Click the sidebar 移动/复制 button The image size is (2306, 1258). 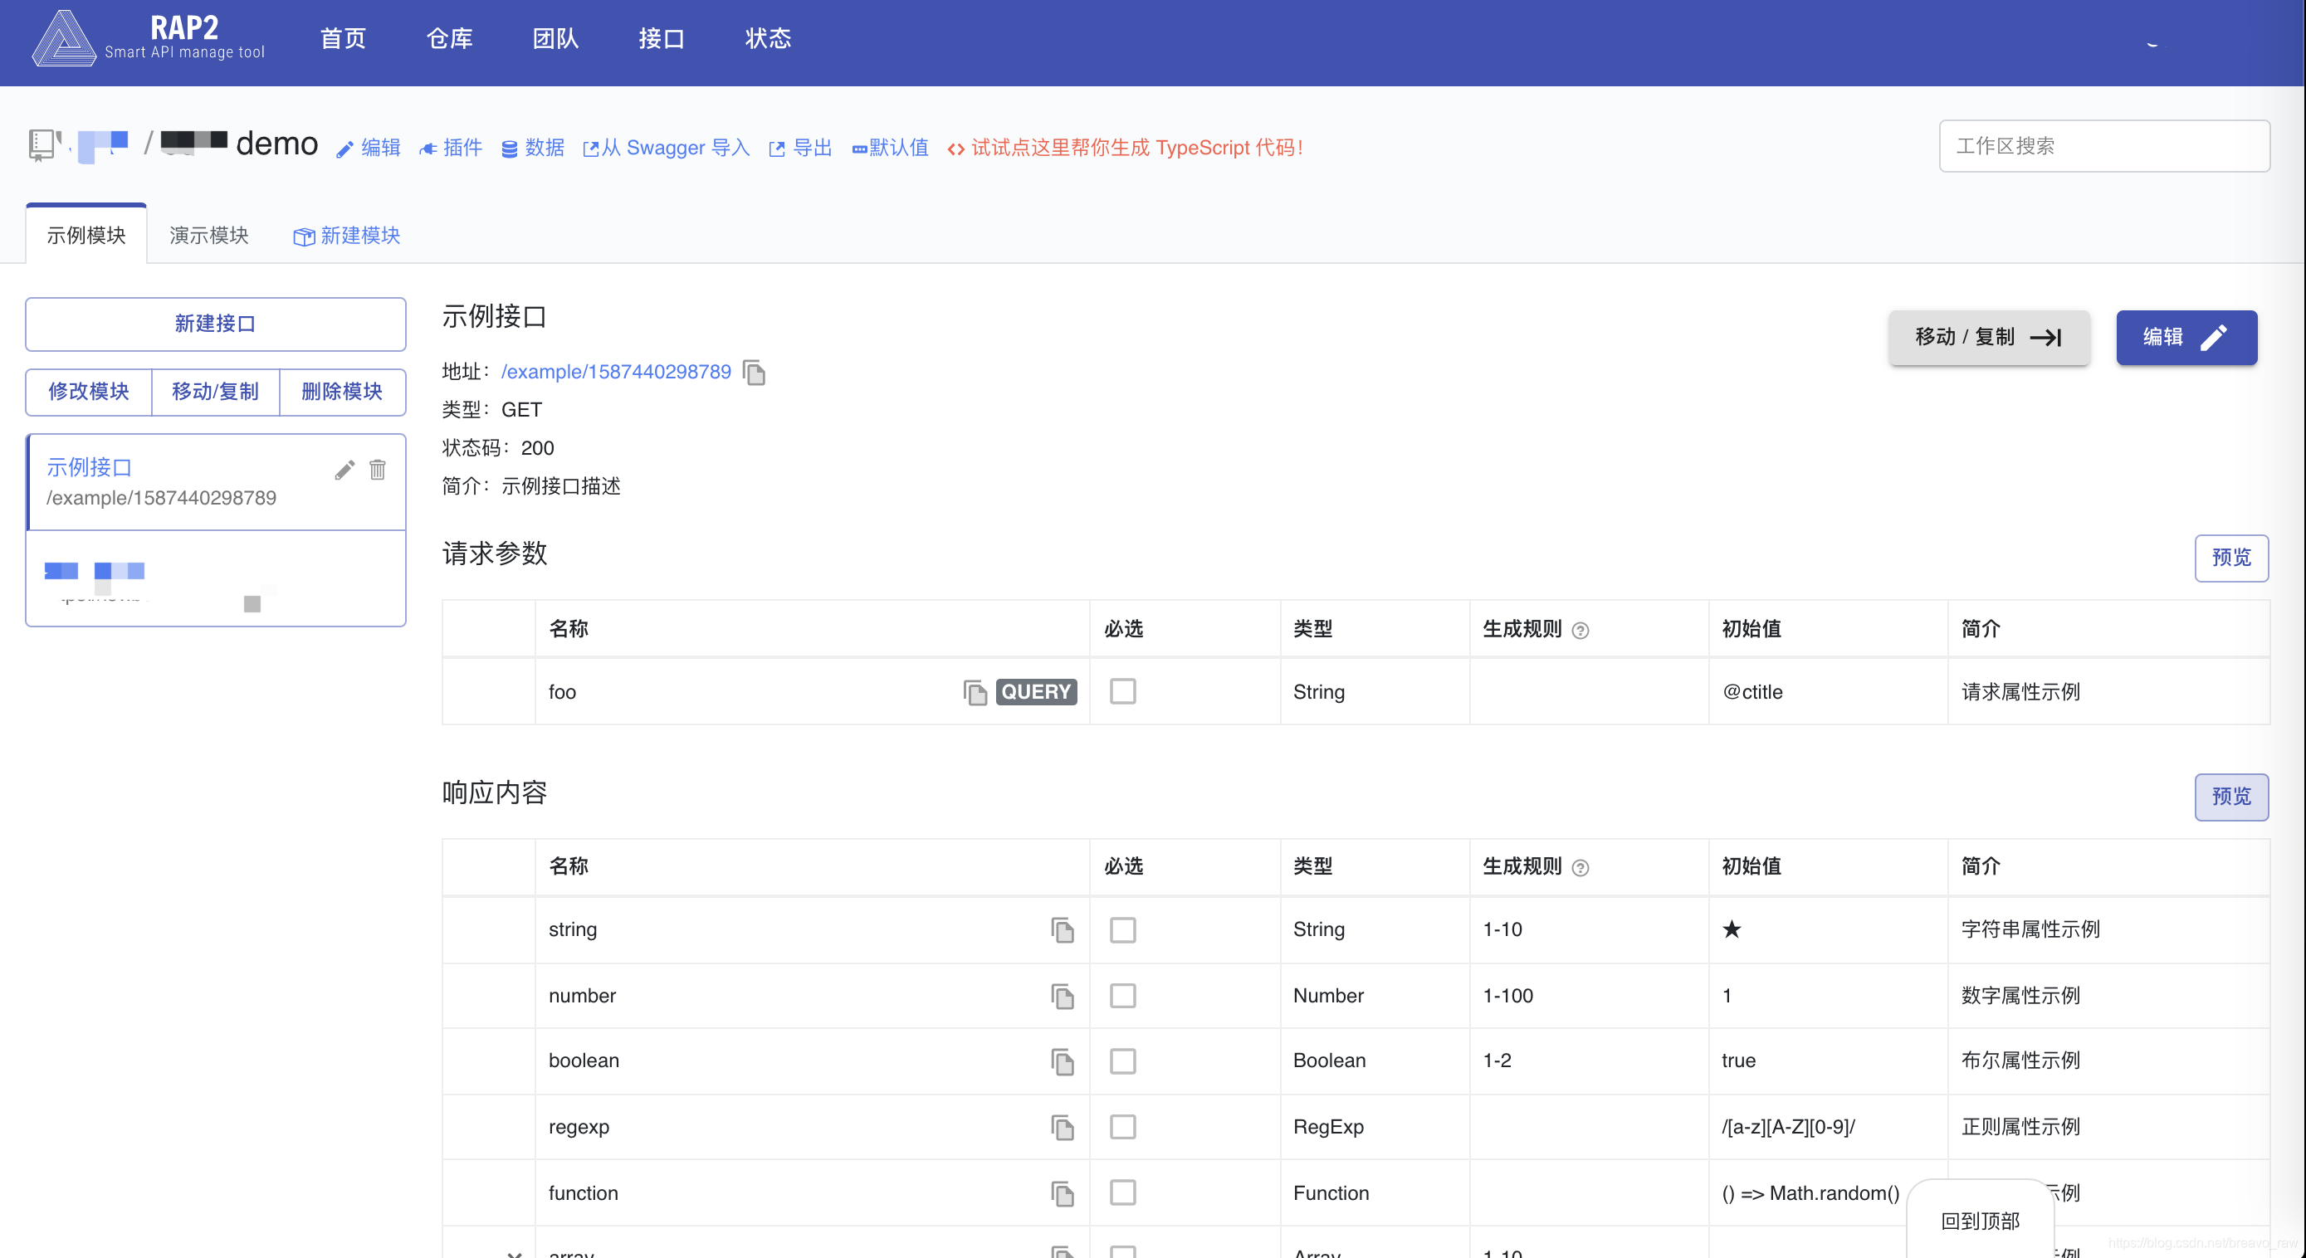tap(215, 392)
